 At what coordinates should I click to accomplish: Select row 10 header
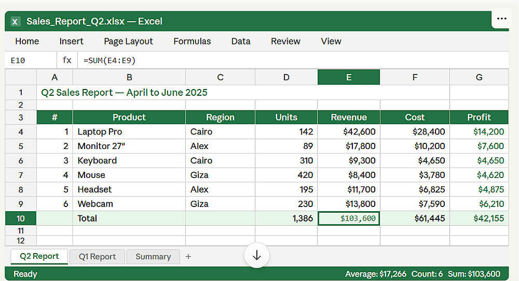(21, 218)
